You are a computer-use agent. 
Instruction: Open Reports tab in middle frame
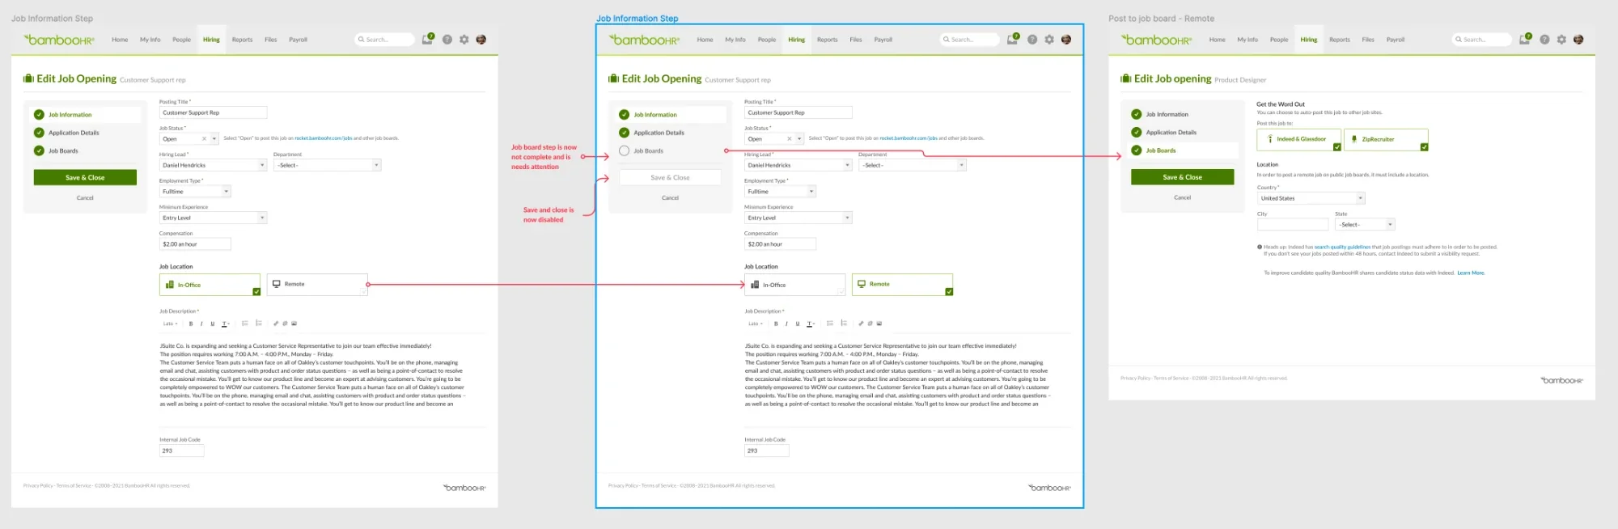point(828,40)
